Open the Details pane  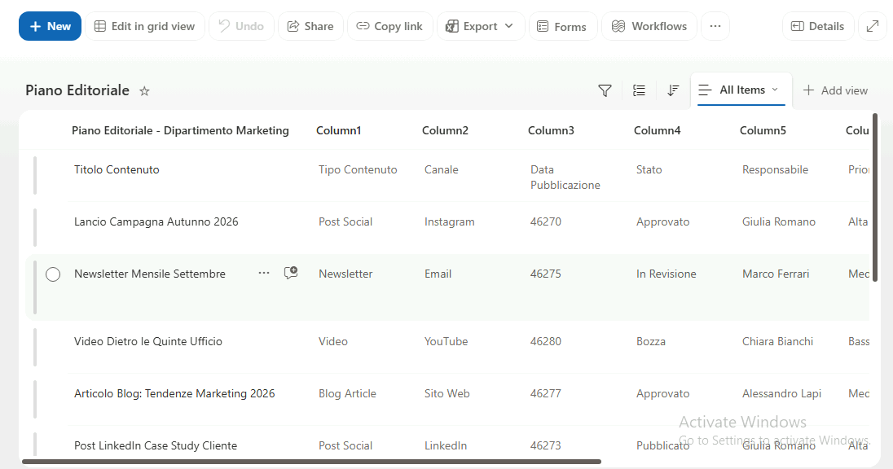pos(818,26)
